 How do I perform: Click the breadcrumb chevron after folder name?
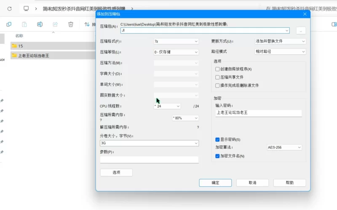(x=132, y=9)
